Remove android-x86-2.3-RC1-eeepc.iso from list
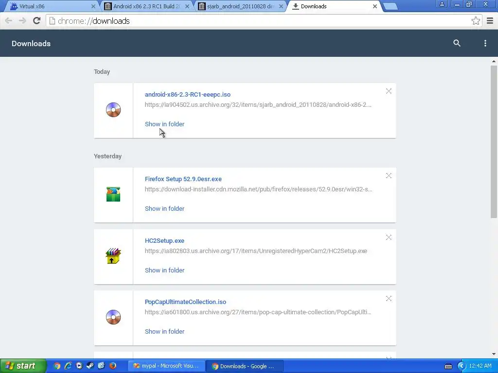This screenshot has width=498, height=373. 389,91
